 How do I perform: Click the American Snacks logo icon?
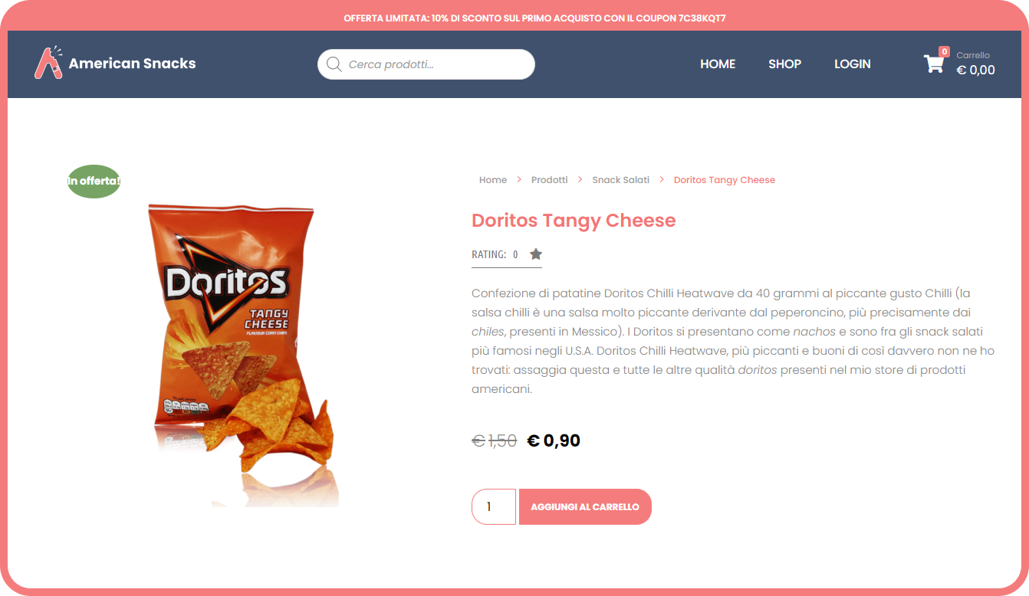click(x=48, y=63)
